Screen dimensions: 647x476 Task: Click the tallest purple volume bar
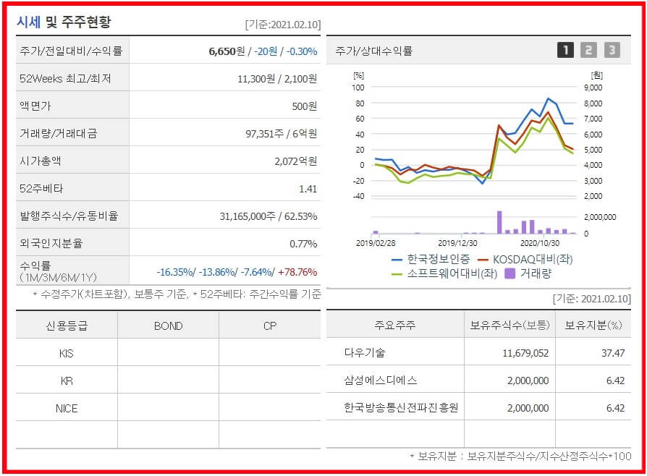tap(499, 222)
